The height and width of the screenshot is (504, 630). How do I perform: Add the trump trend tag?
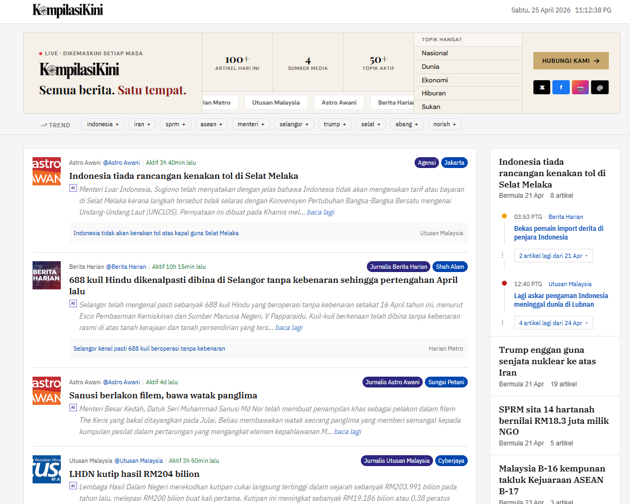(x=335, y=125)
